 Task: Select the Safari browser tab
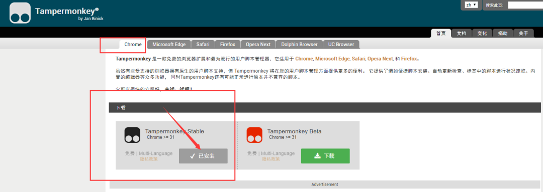click(203, 45)
